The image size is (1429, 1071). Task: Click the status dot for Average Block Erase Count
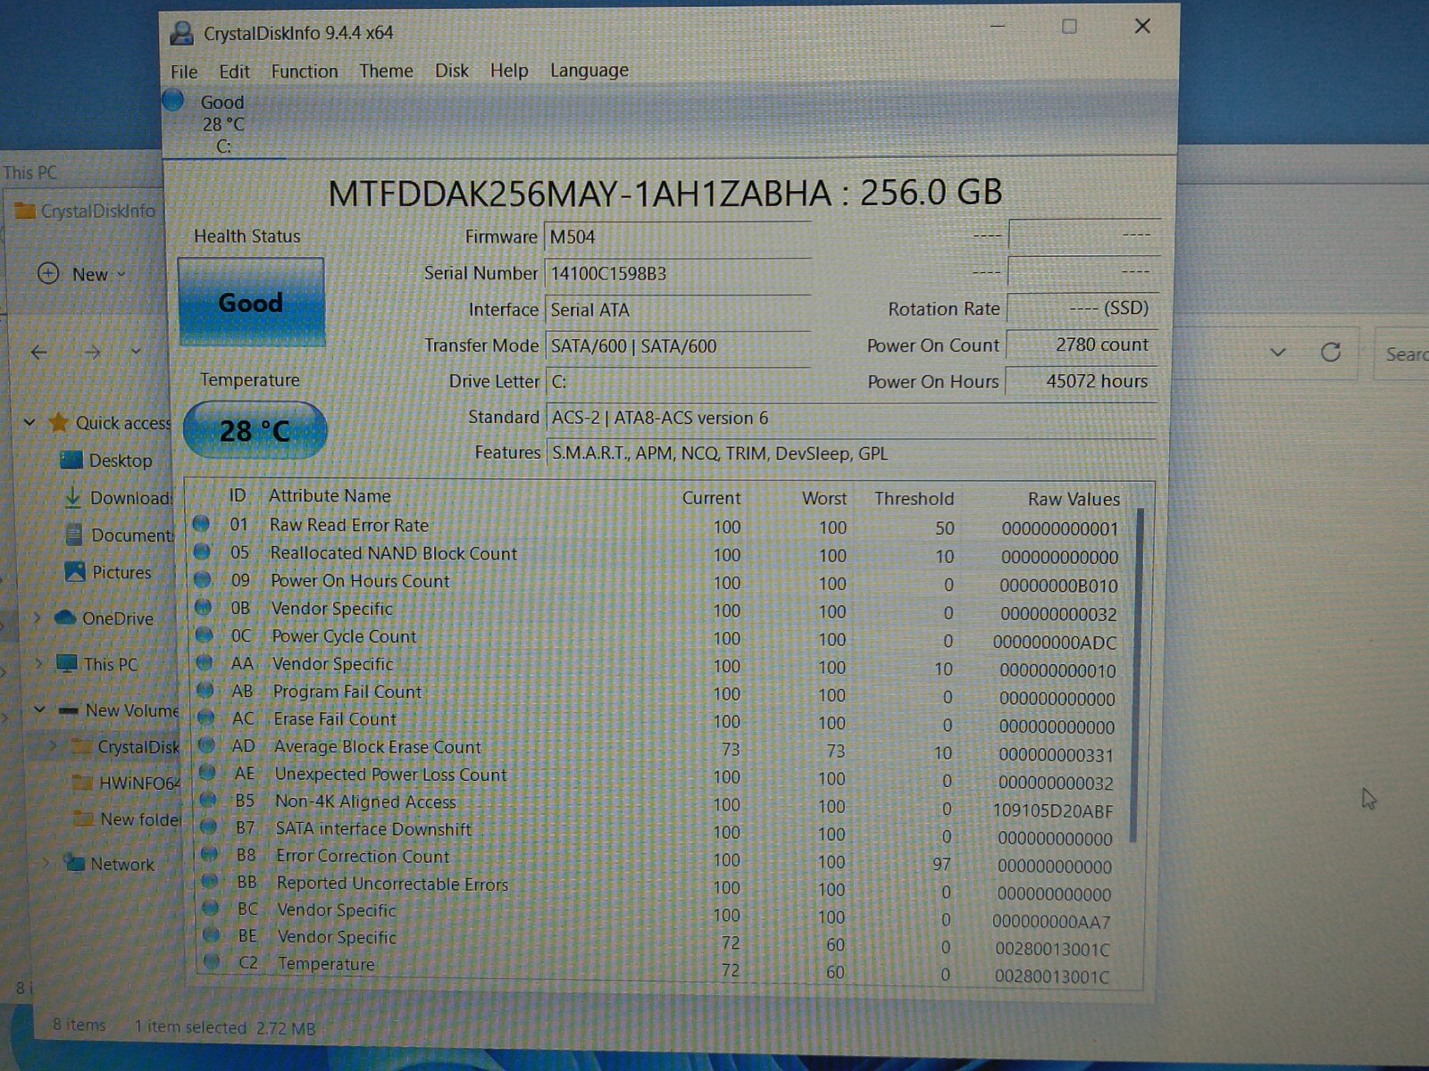coord(206,744)
